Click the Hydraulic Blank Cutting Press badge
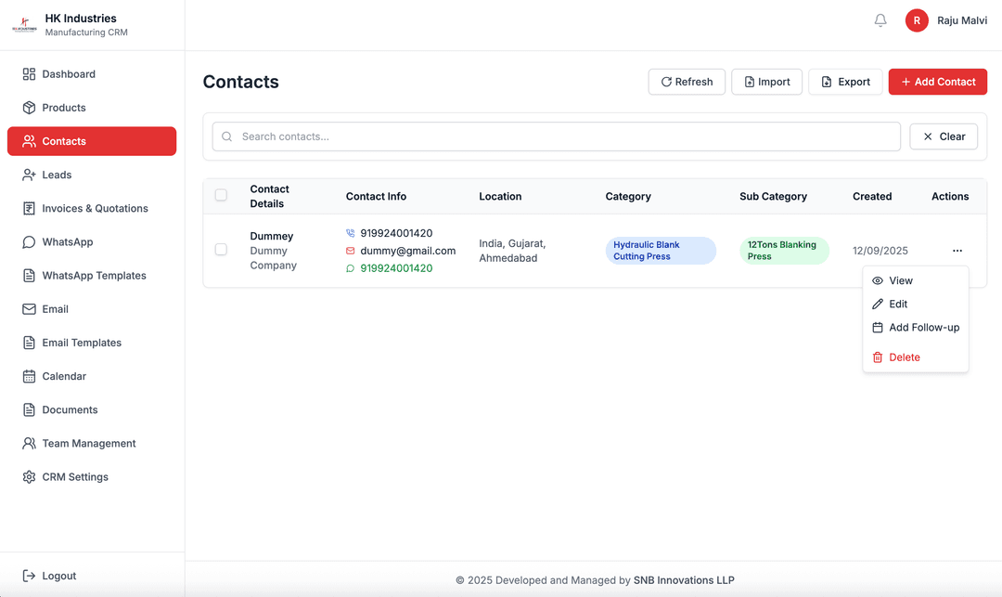 661,251
